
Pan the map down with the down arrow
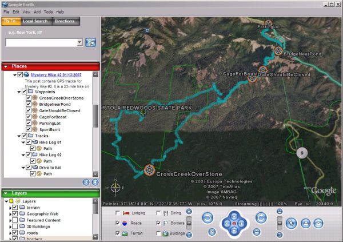coord(234,231)
